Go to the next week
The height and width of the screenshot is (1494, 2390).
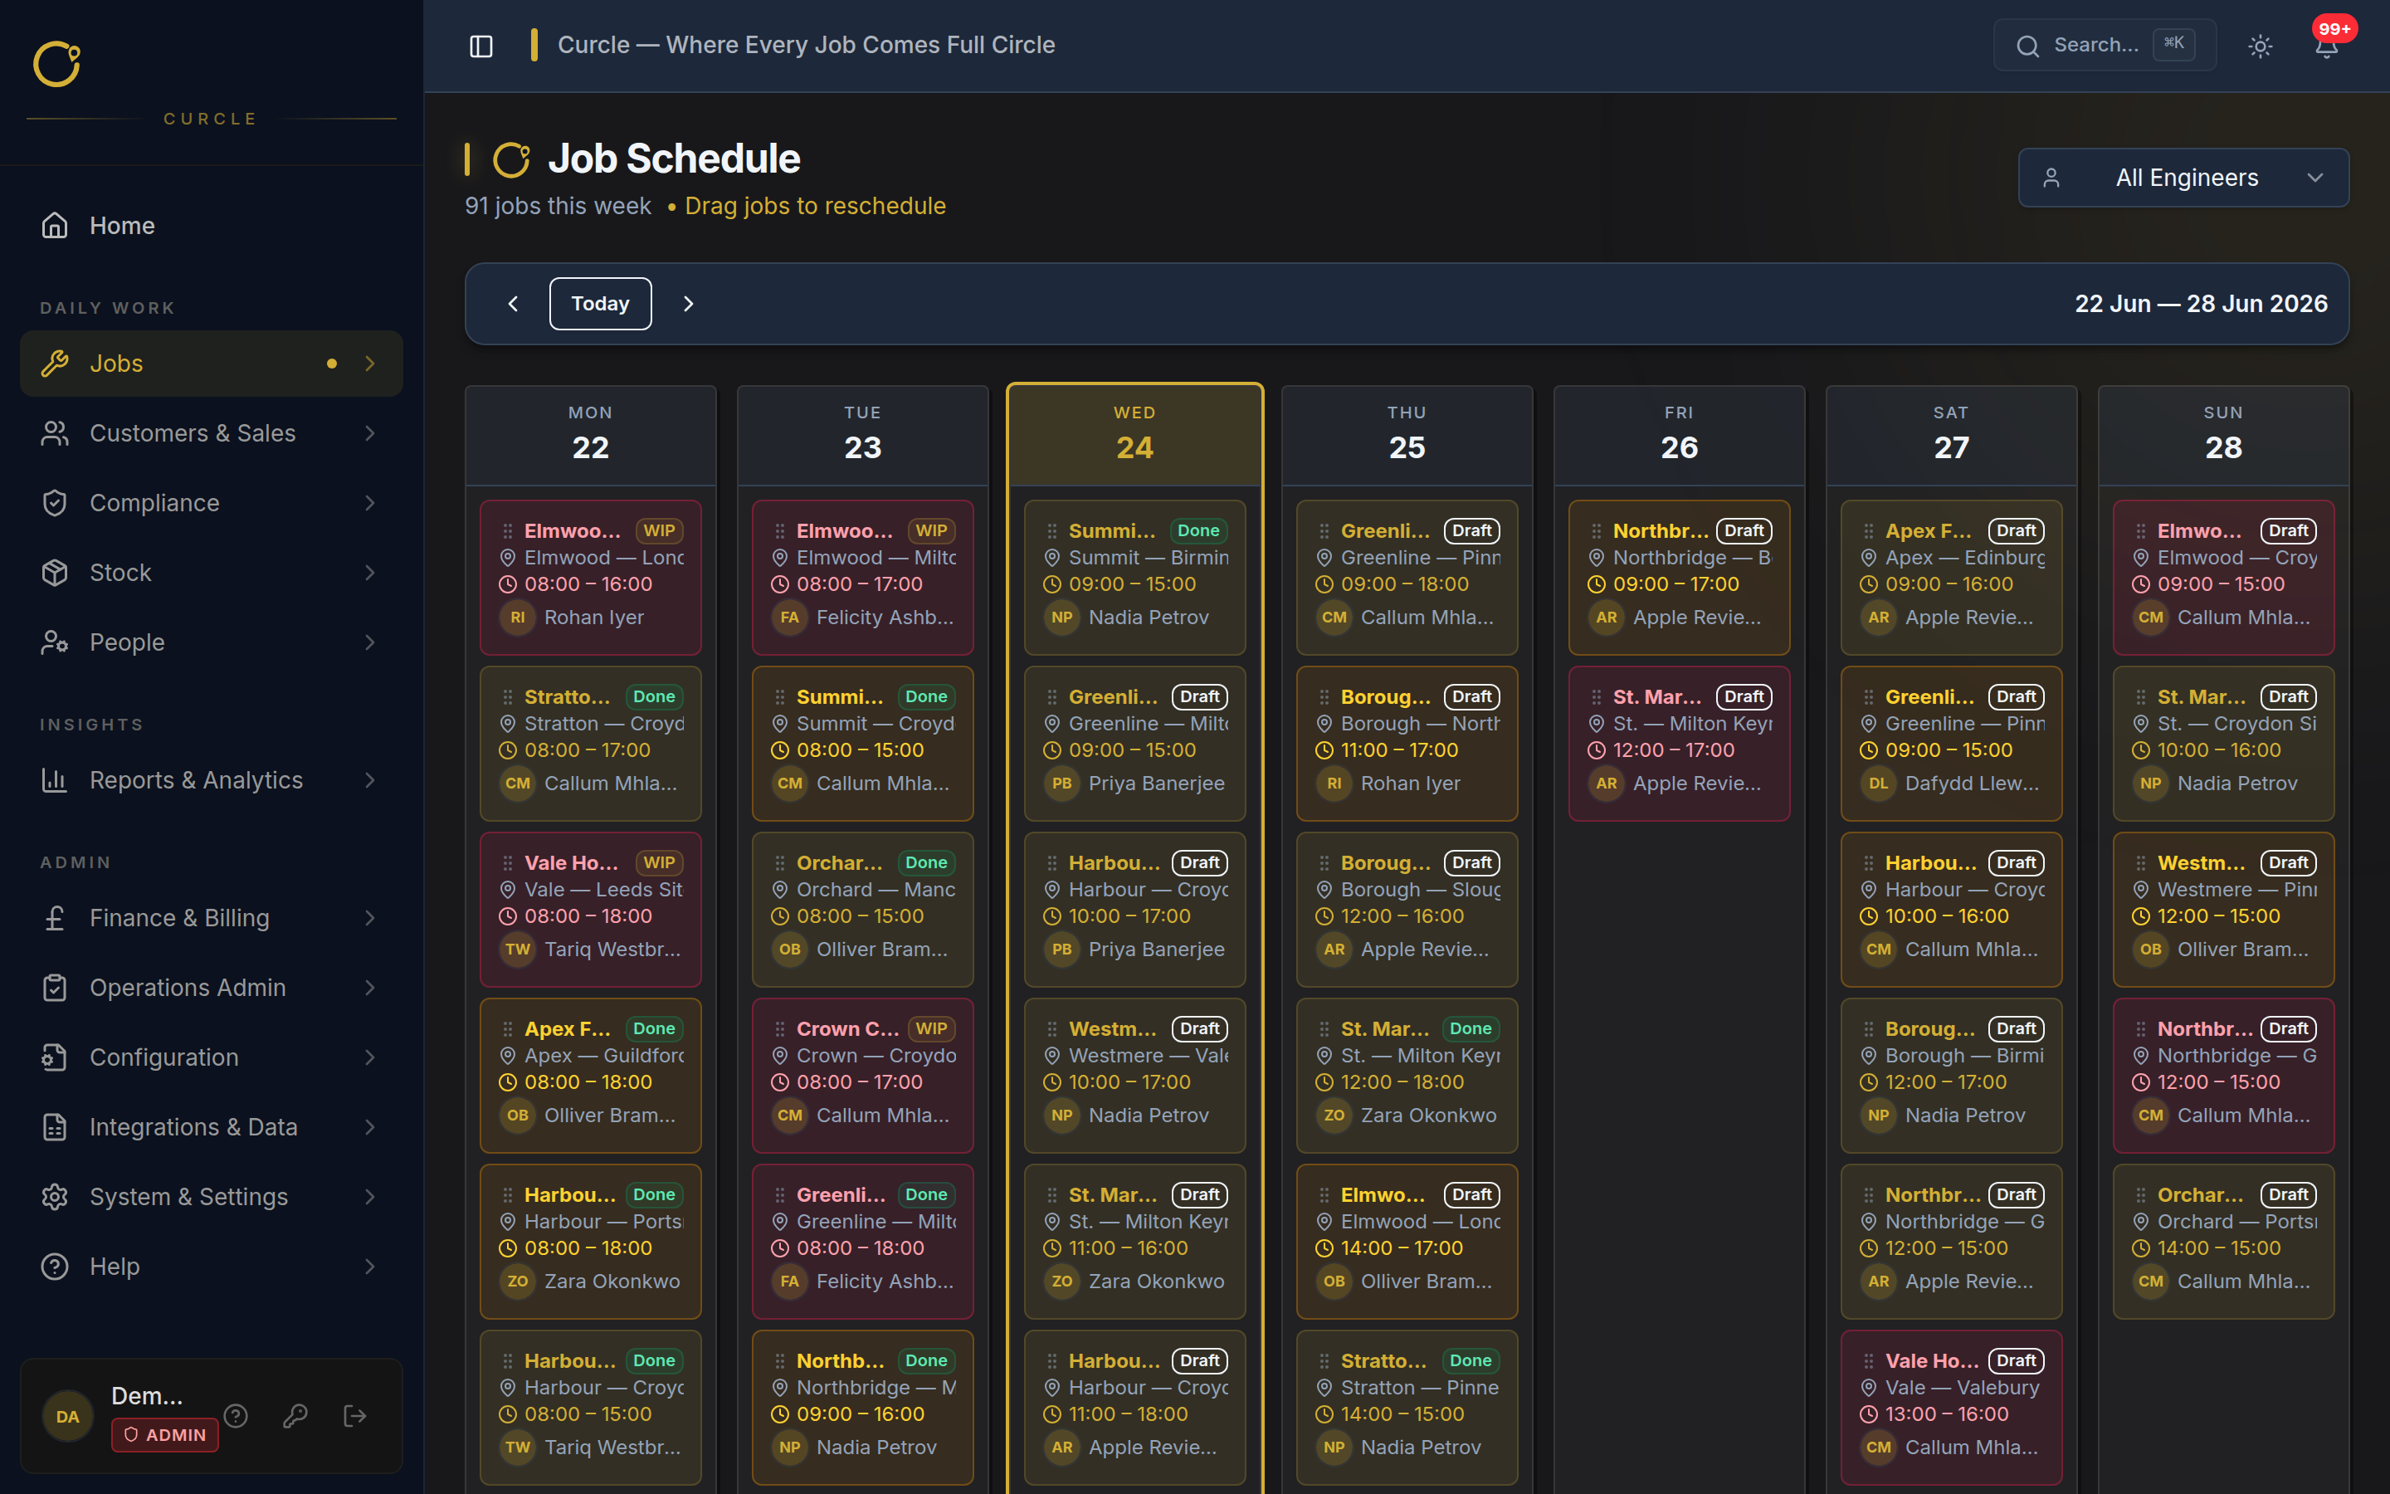(x=688, y=303)
